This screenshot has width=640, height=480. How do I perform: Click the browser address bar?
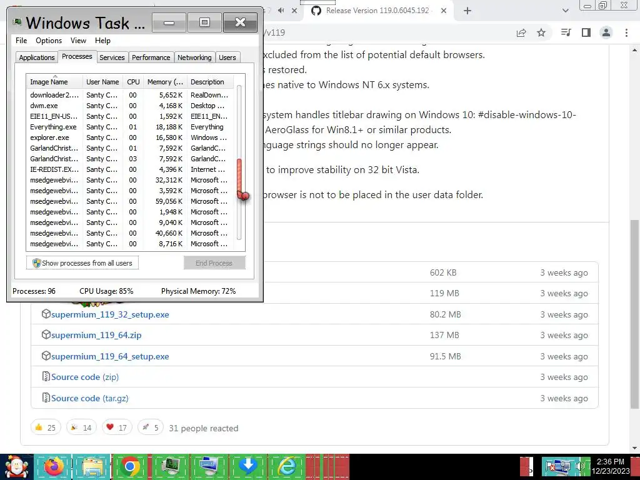click(387, 32)
